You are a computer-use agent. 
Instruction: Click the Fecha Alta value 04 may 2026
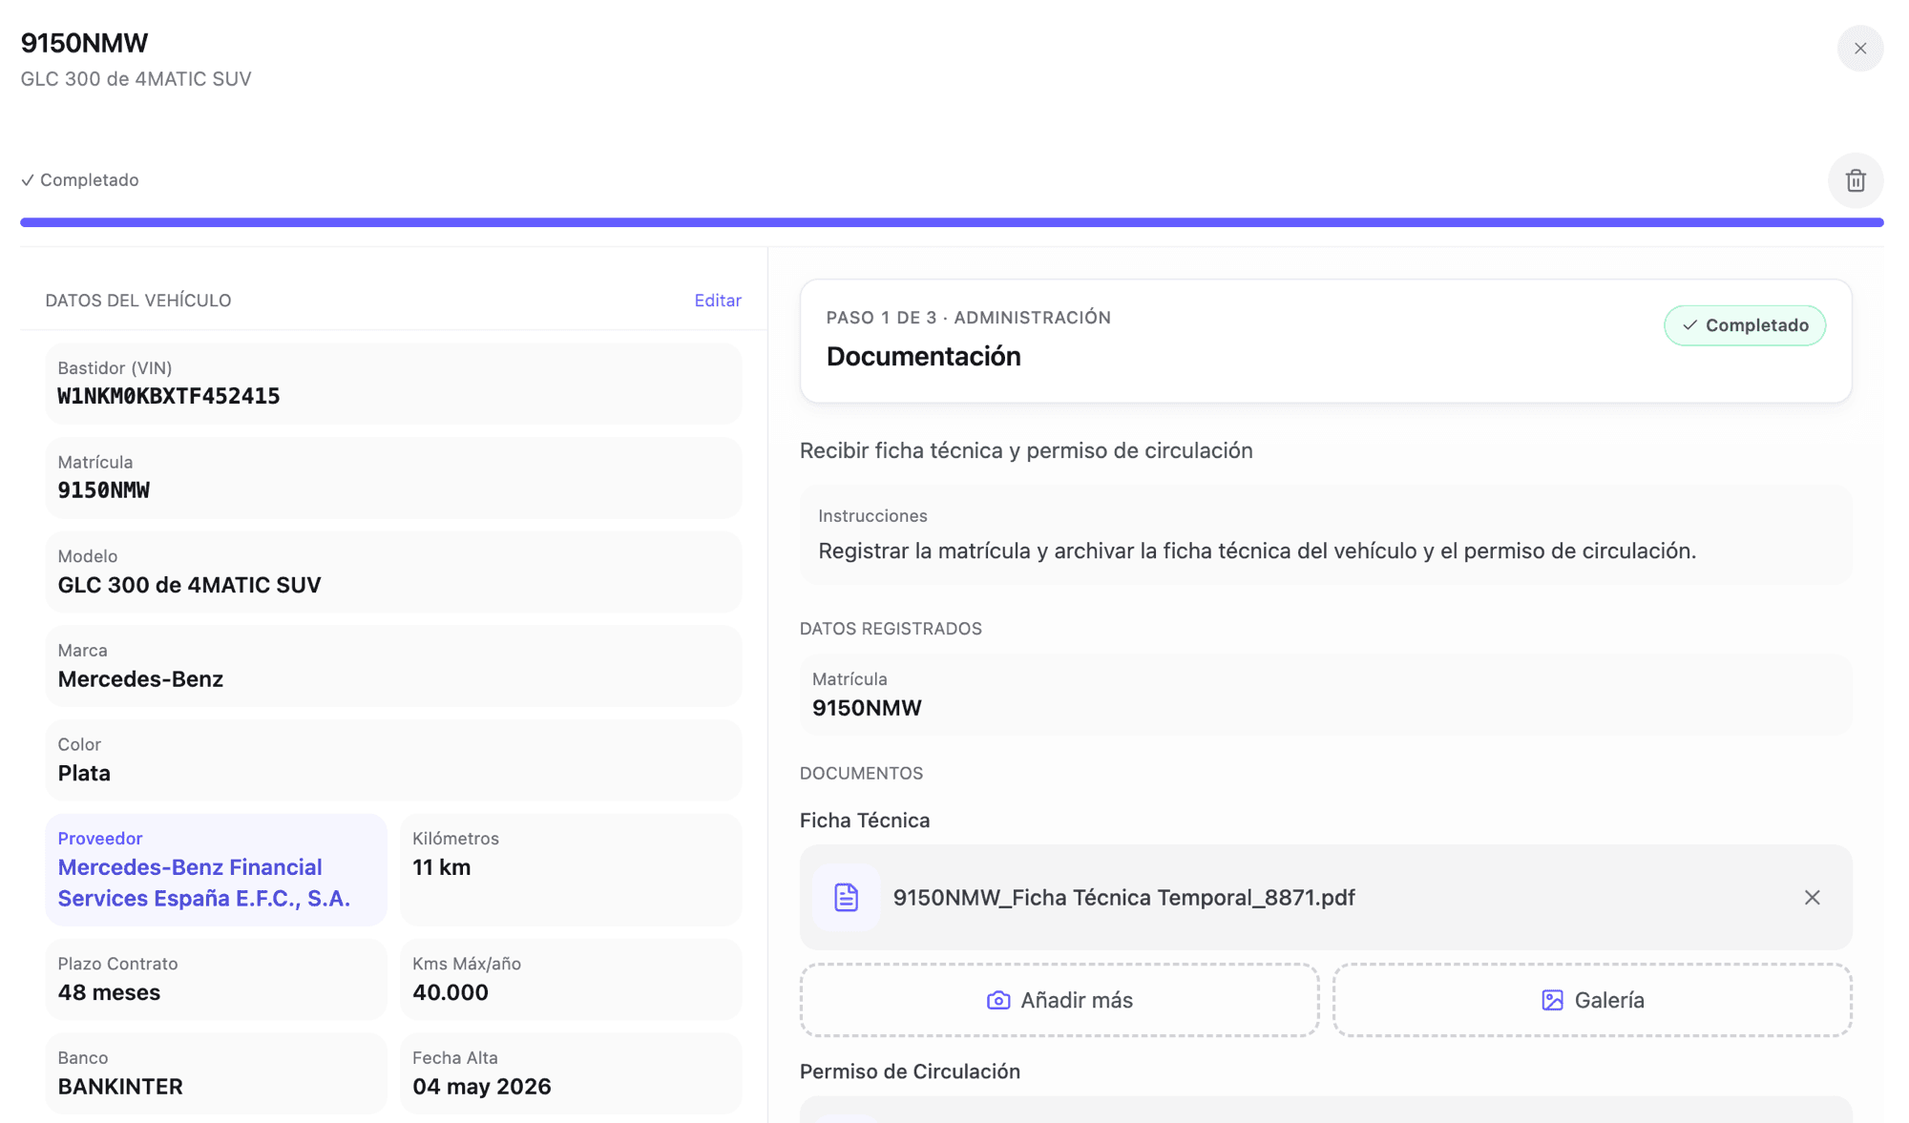tap(482, 1087)
